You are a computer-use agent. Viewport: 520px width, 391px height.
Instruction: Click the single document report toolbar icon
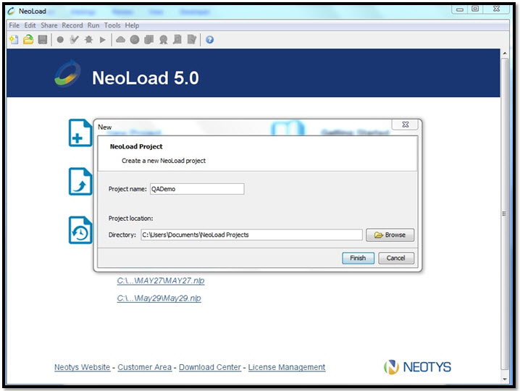pos(177,40)
